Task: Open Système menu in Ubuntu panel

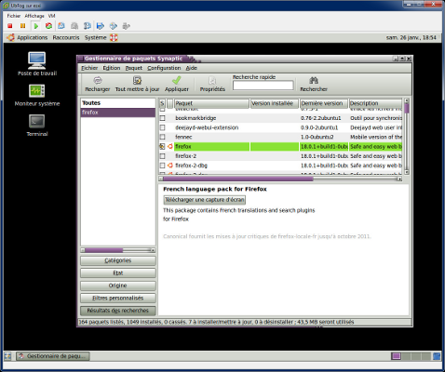Action: click(x=96, y=37)
